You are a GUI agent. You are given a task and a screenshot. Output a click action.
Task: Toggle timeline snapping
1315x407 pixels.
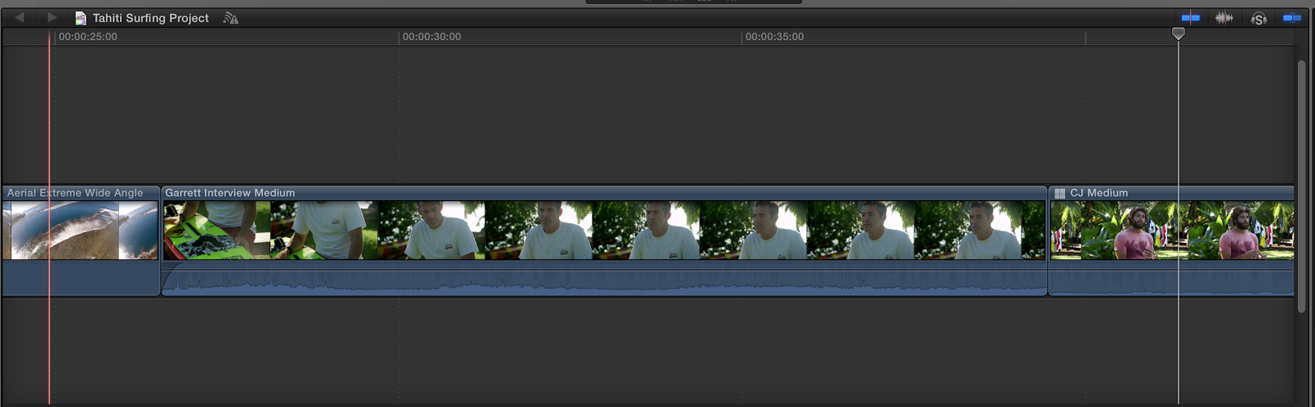[x=1292, y=18]
